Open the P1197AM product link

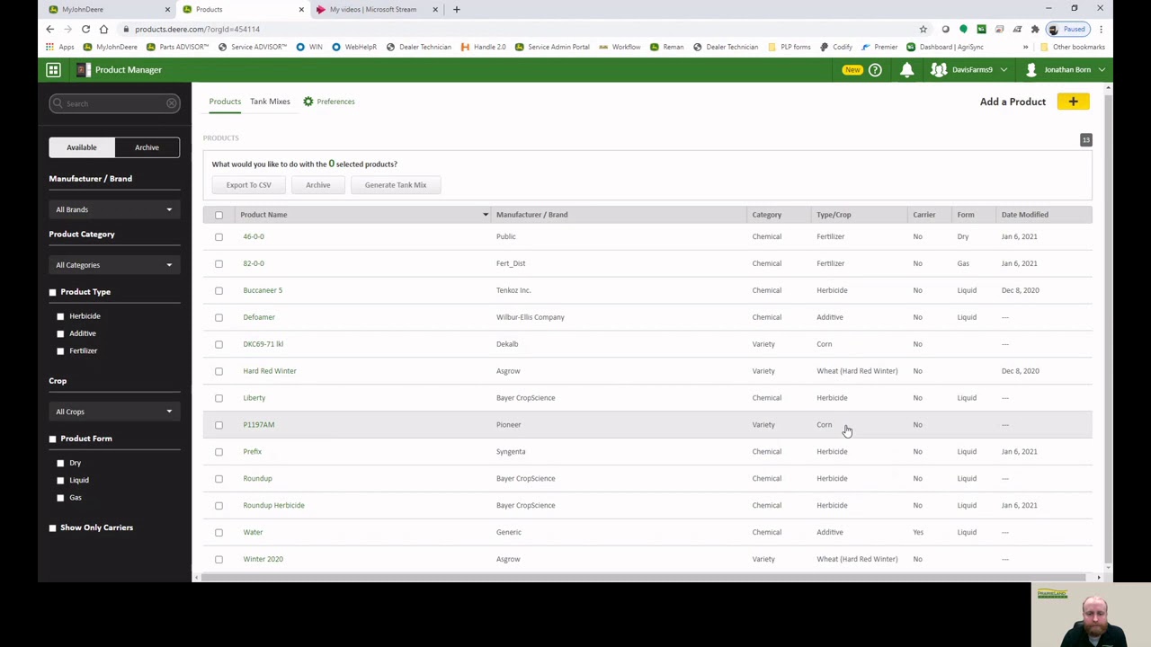point(259,425)
